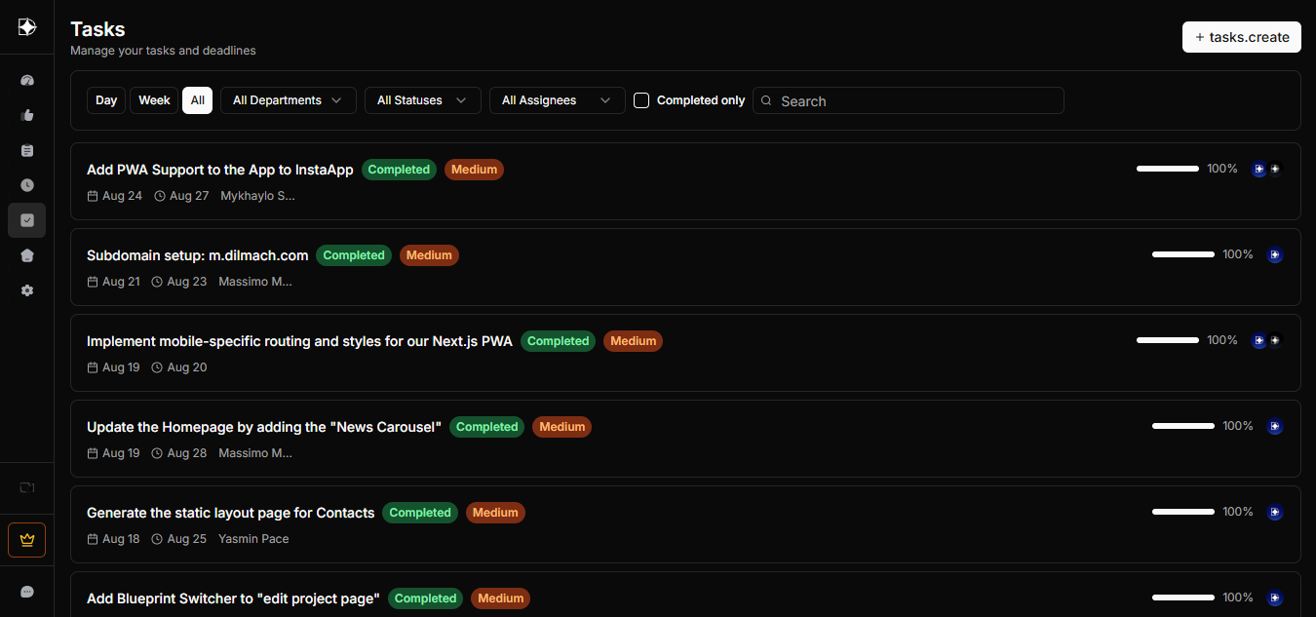Click the clock icon beside Aug 25
The height and width of the screenshot is (617, 1316).
(157, 539)
